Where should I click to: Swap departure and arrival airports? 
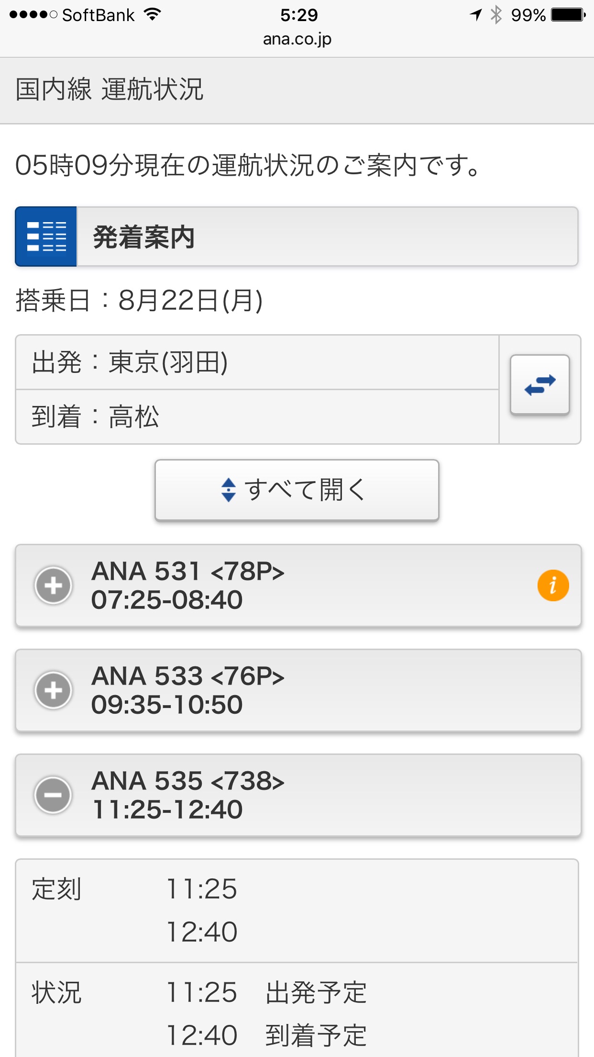point(540,384)
